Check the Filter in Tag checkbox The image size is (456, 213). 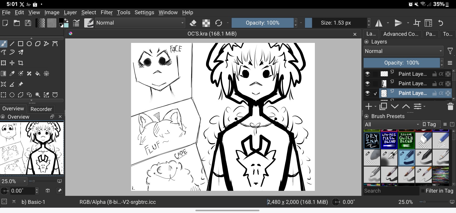click(x=423, y=191)
